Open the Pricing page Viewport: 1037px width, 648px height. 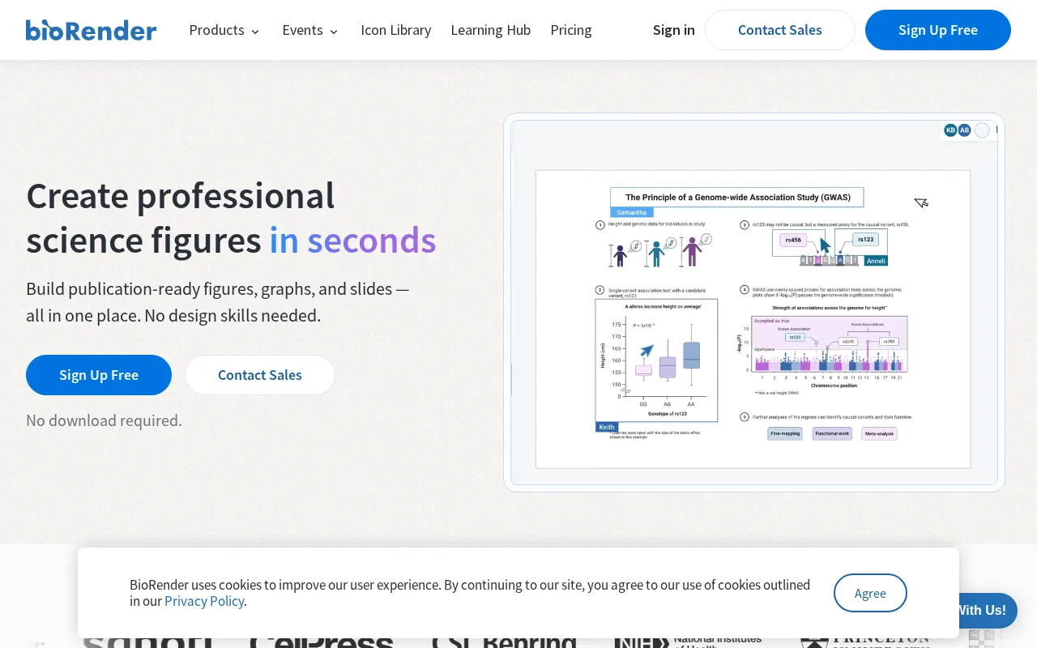(571, 30)
